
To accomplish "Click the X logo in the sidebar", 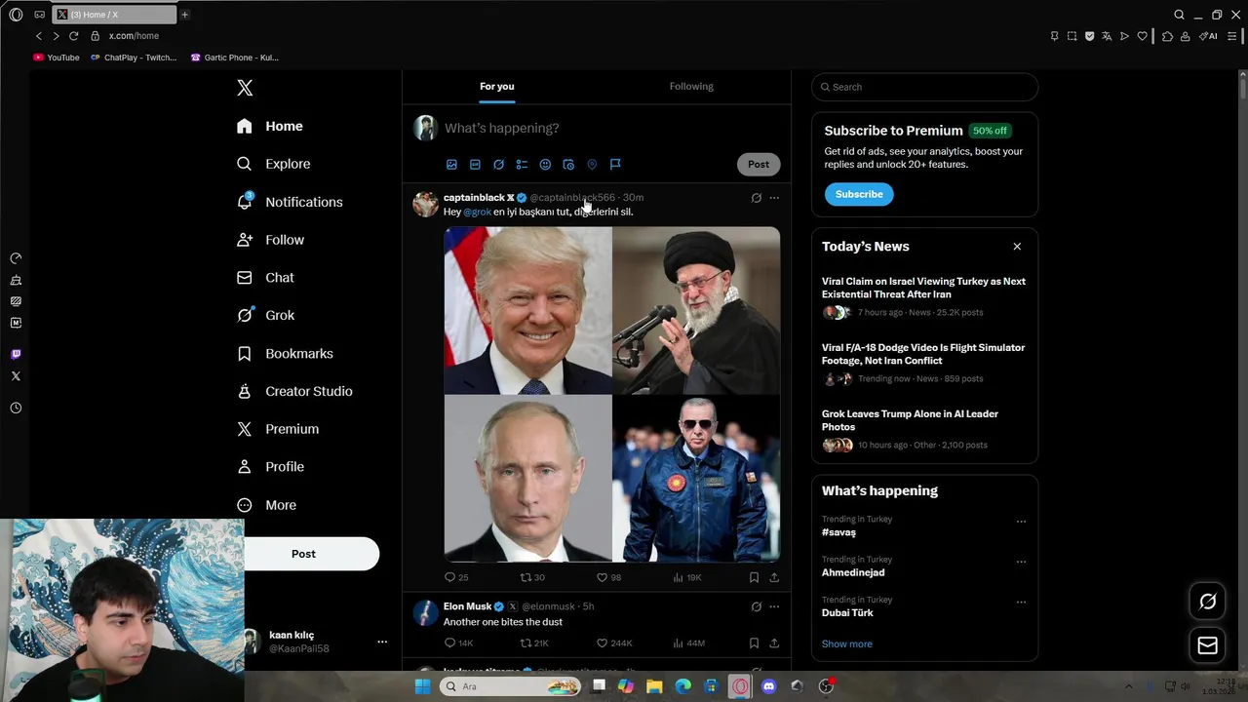I will (245, 88).
